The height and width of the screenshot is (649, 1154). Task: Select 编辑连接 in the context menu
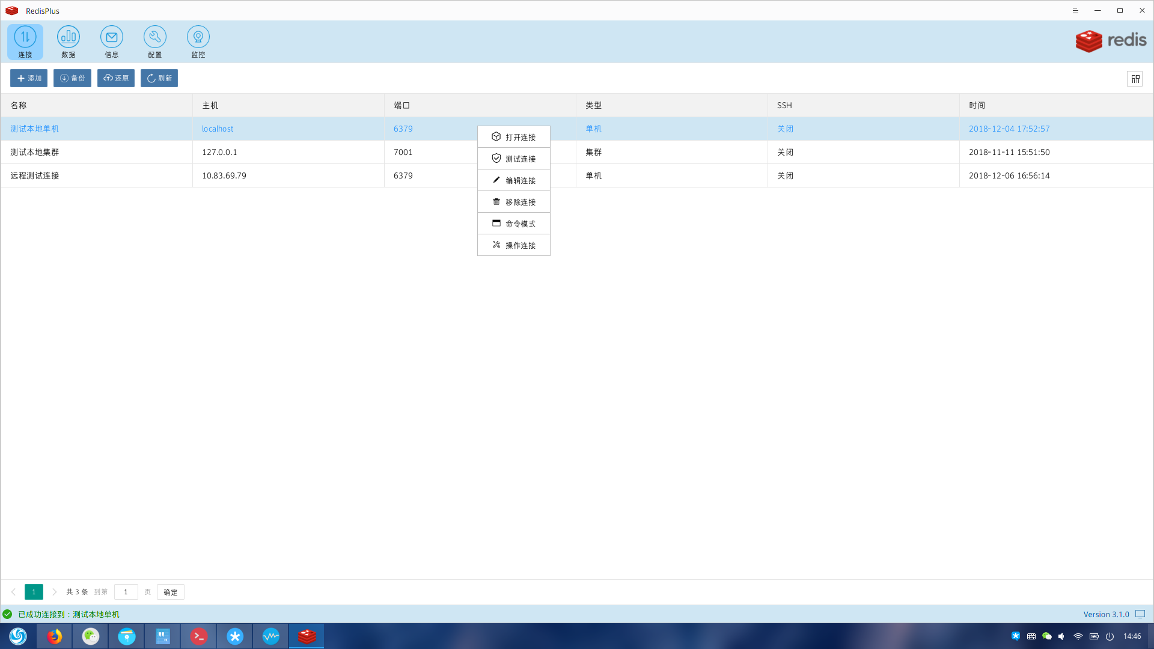pyautogui.click(x=514, y=180)
